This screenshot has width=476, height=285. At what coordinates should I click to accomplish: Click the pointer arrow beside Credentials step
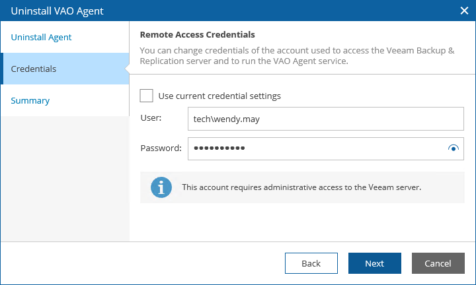(x=126, y=69)
